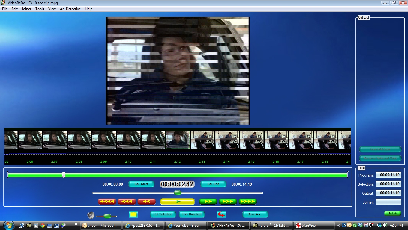408x230 pixels.
Task: Rewind with the three-arrow red button
Action: [x=127, y=202]
